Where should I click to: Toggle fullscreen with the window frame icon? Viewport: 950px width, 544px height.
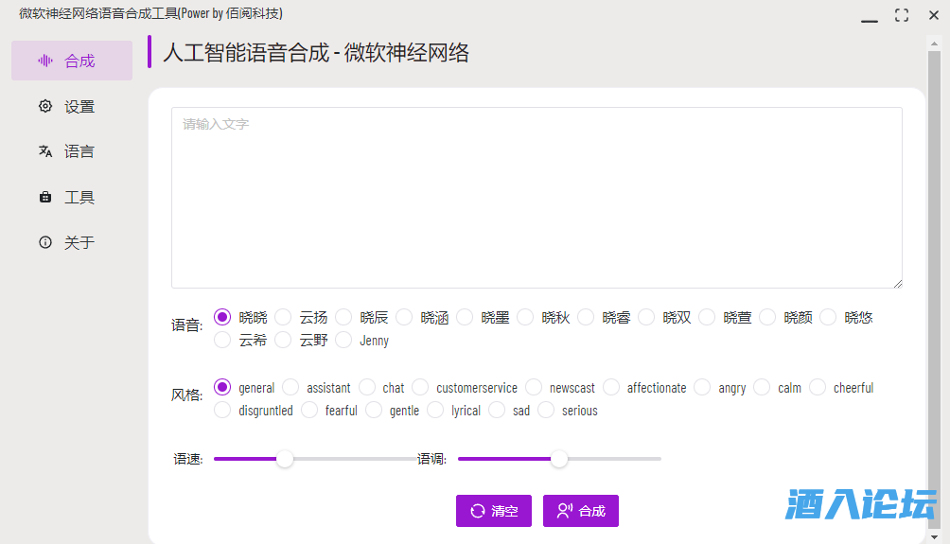(x=901, y=15)
